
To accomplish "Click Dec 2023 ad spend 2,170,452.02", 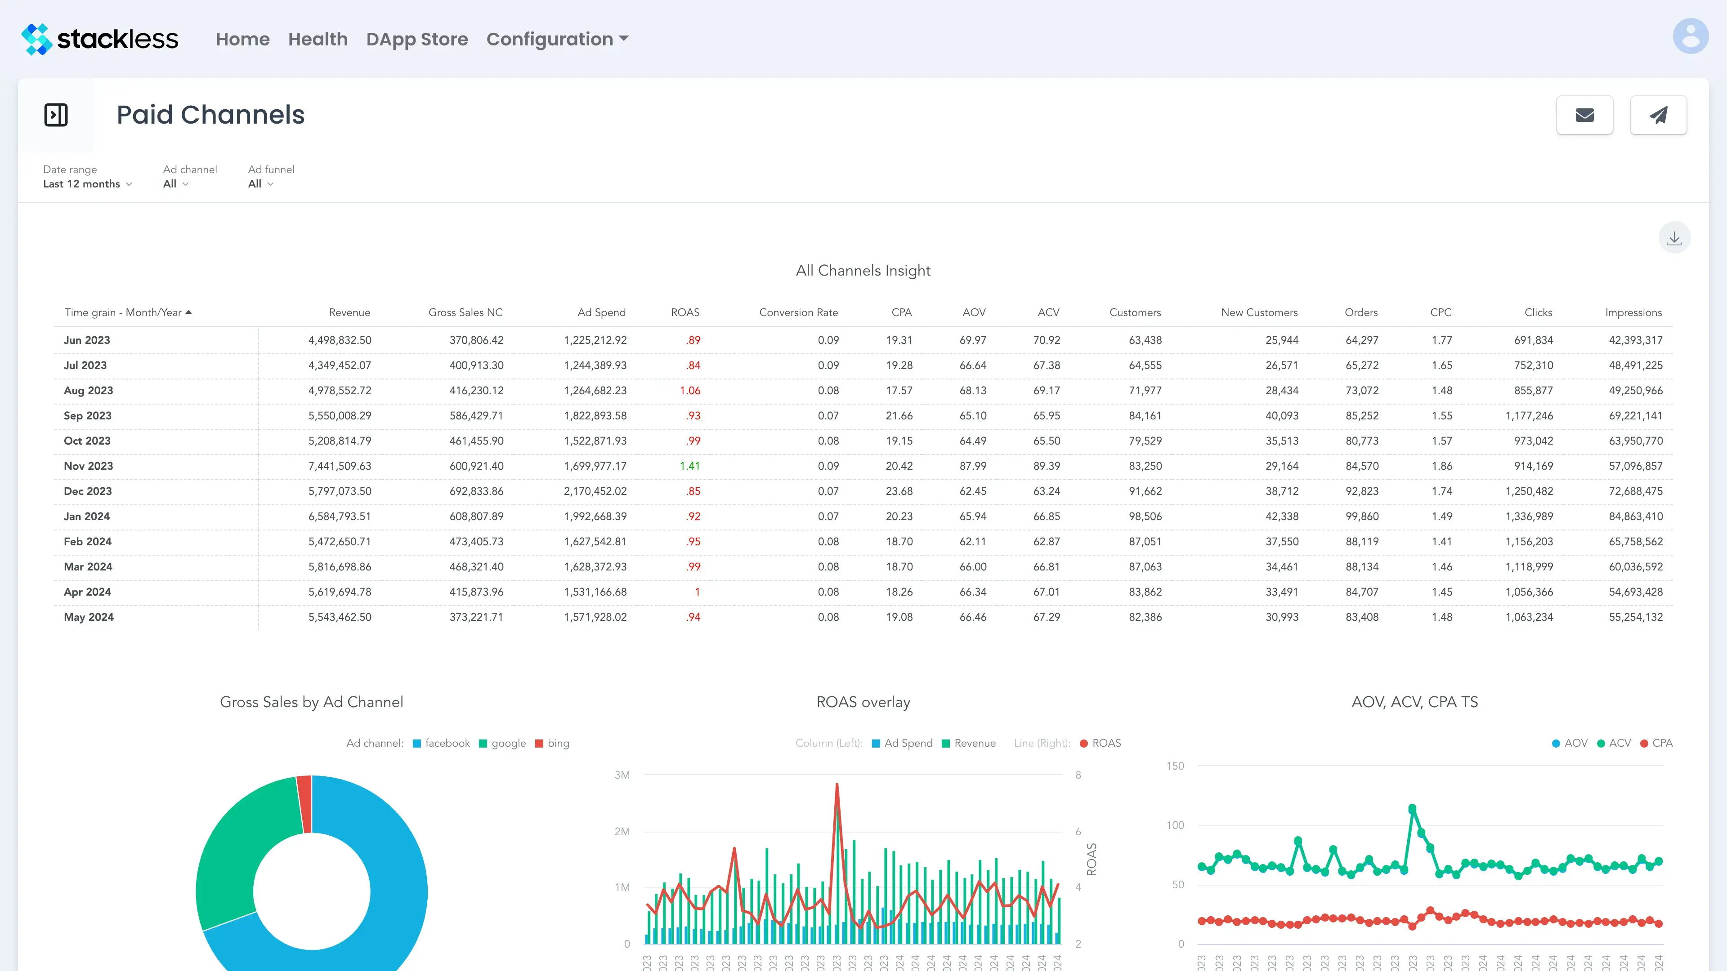I will click(x=595, y=491).
